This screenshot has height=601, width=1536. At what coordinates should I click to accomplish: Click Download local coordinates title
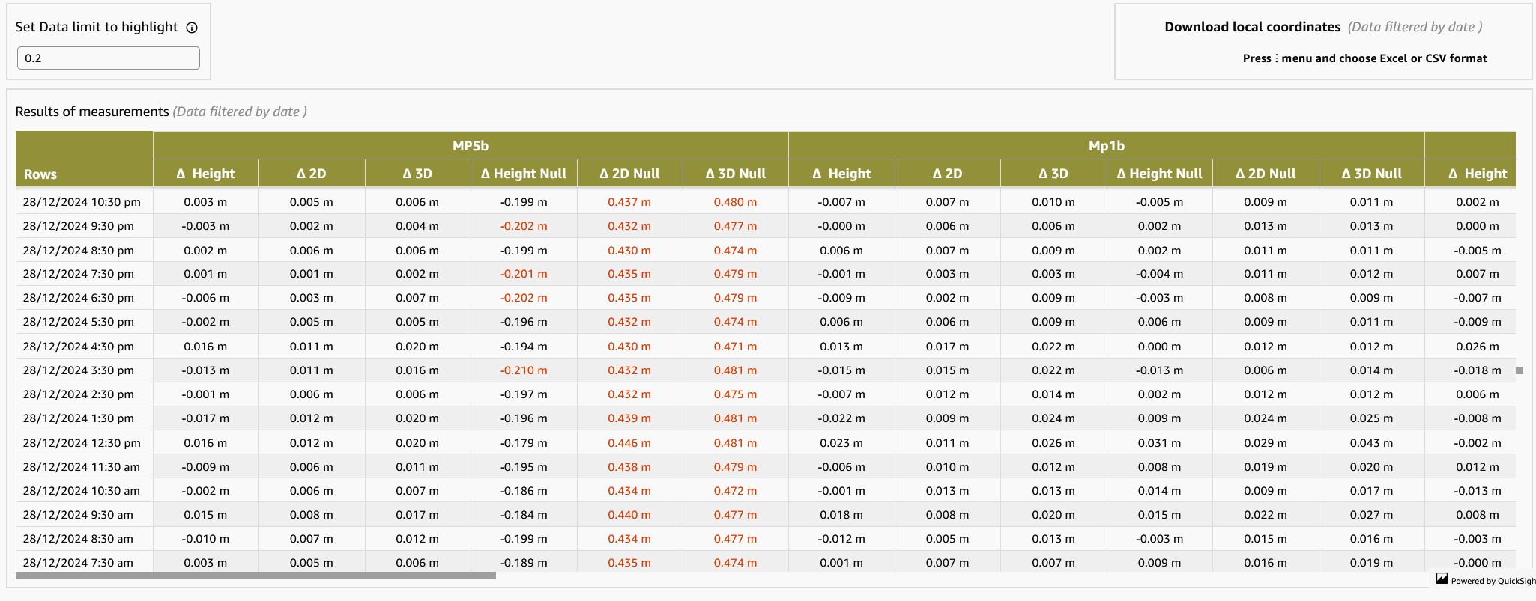click(x=1252, y=27)
